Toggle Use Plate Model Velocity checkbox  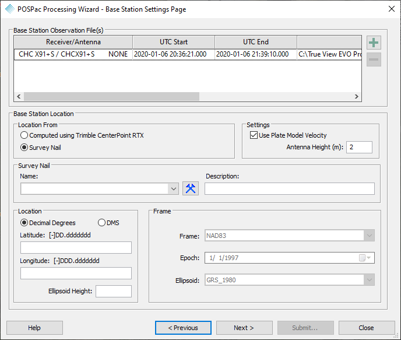pyautogui.click(x=288, y=135)
